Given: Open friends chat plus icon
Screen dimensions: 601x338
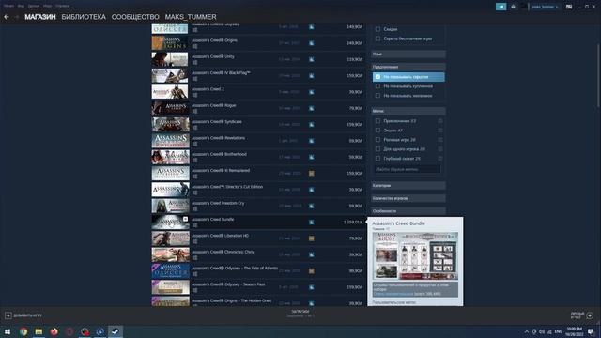Looking at the screenshot, I should (590, 315).
